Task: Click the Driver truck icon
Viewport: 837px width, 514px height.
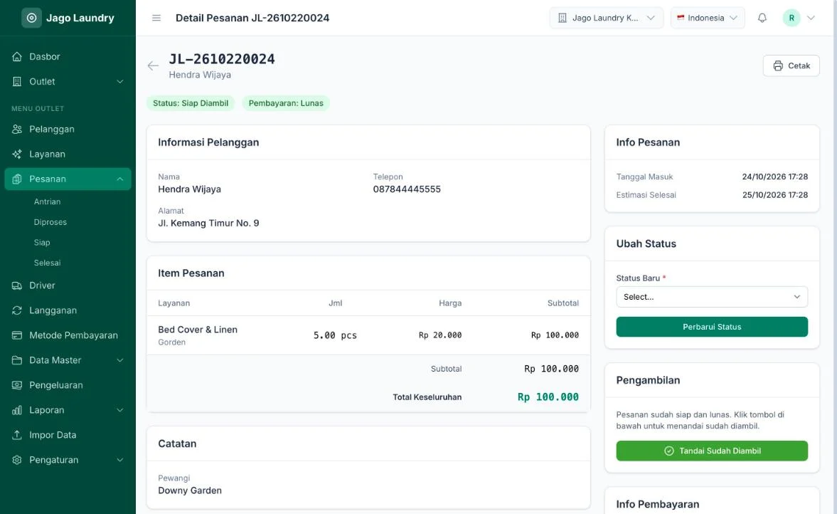Action: point(17,285)
